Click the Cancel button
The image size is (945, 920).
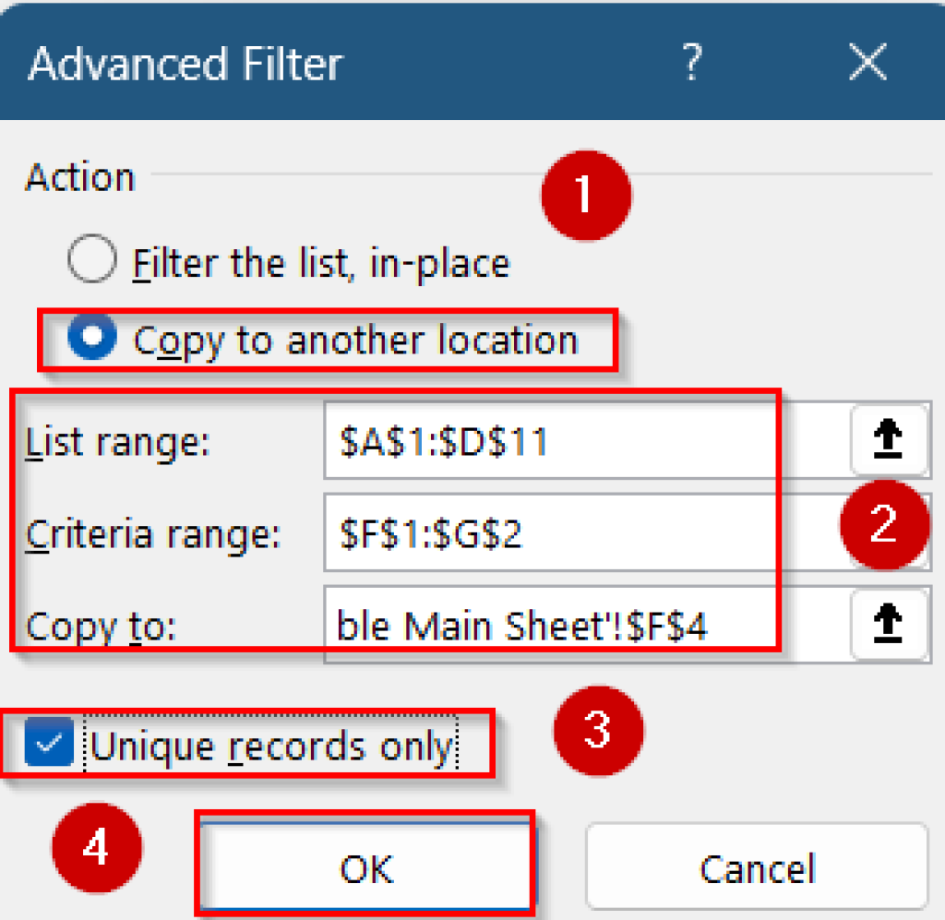coord(757,868)
